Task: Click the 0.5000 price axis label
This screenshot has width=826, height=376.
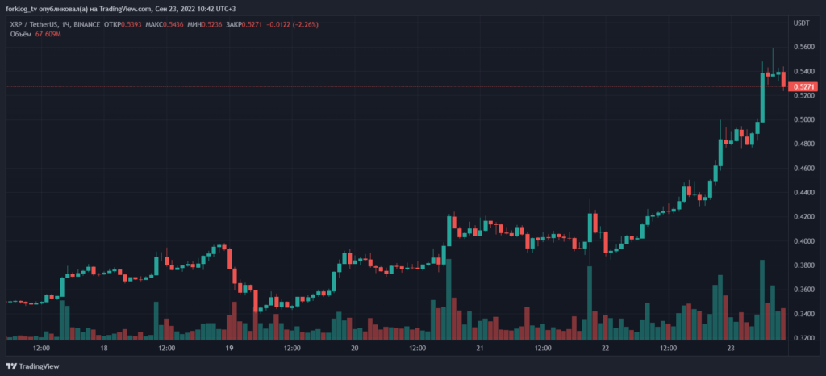Action: (x=804, y=120)
